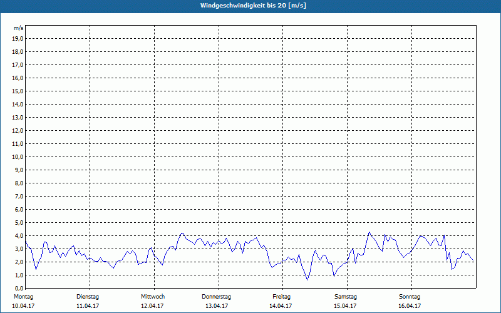
Task: Click the 3,0 y-axis label
Action: [x=18, y=249]
